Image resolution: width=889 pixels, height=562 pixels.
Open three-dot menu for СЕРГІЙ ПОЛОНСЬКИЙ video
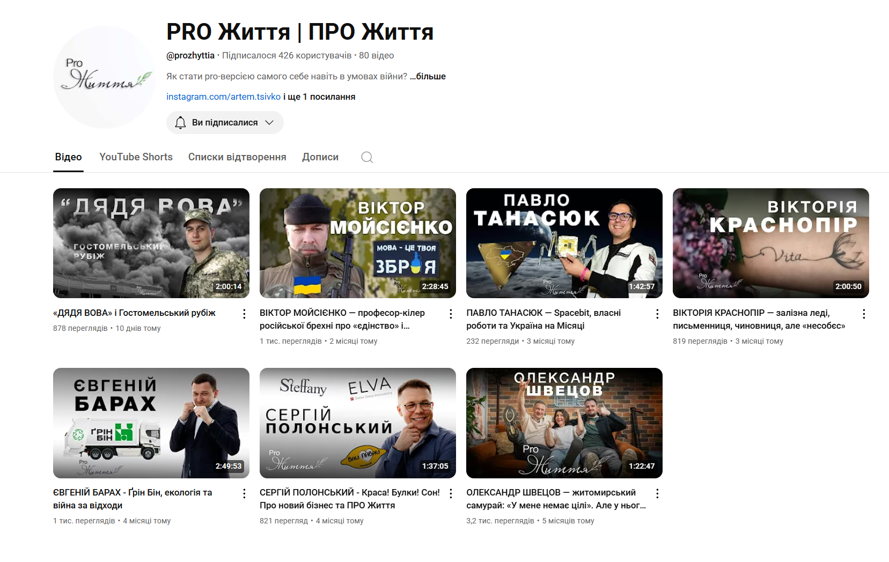tap(451, 493)
